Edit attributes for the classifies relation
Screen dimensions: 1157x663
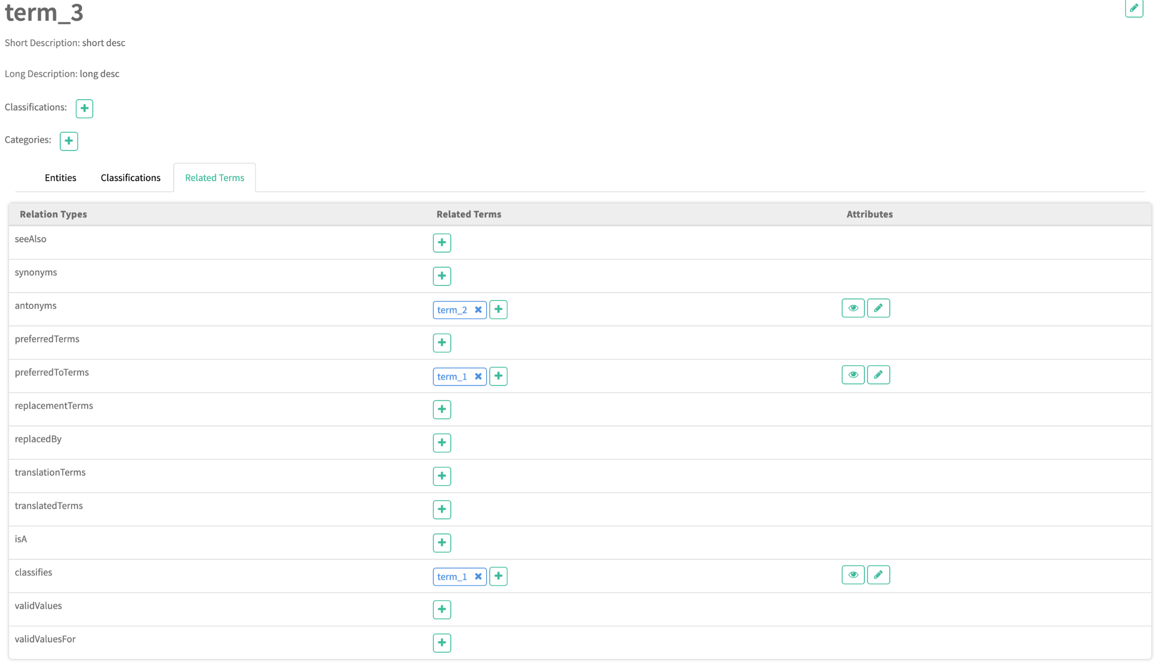[878, 575]
